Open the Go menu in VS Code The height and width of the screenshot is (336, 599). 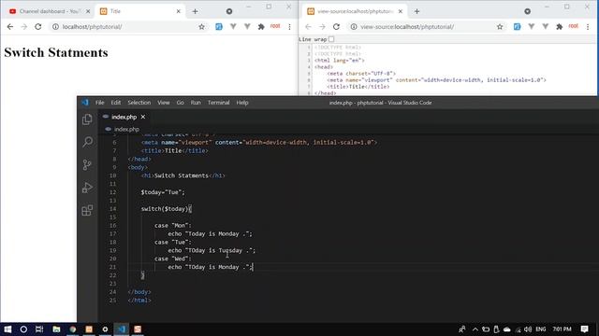coord(181,103)
